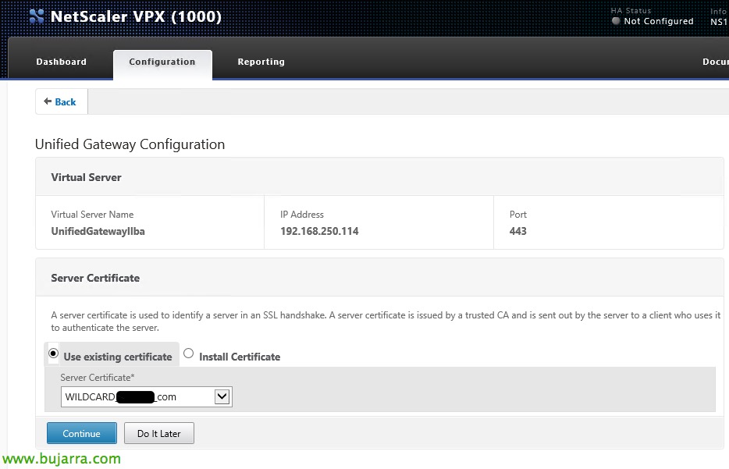729x469 pixels.
Task: Click the NetScaler VPX (1000) title
Action: click(x=136, y=16)
